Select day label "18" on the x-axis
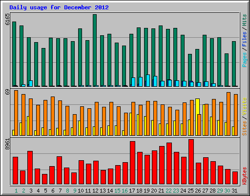Viewport: 250px width, 196px height. point(139,191)
